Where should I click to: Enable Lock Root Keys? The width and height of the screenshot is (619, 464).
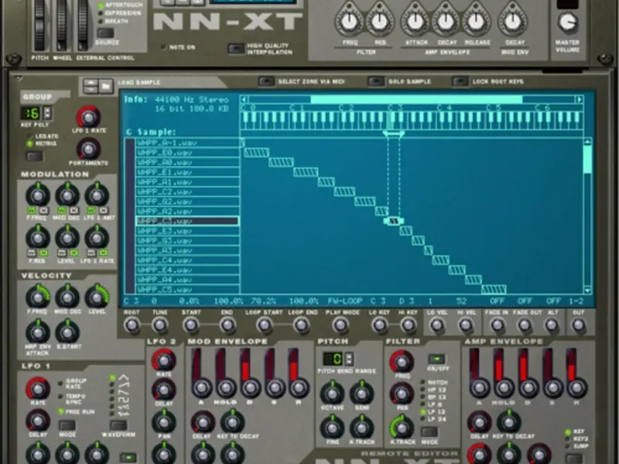point(460,82)
